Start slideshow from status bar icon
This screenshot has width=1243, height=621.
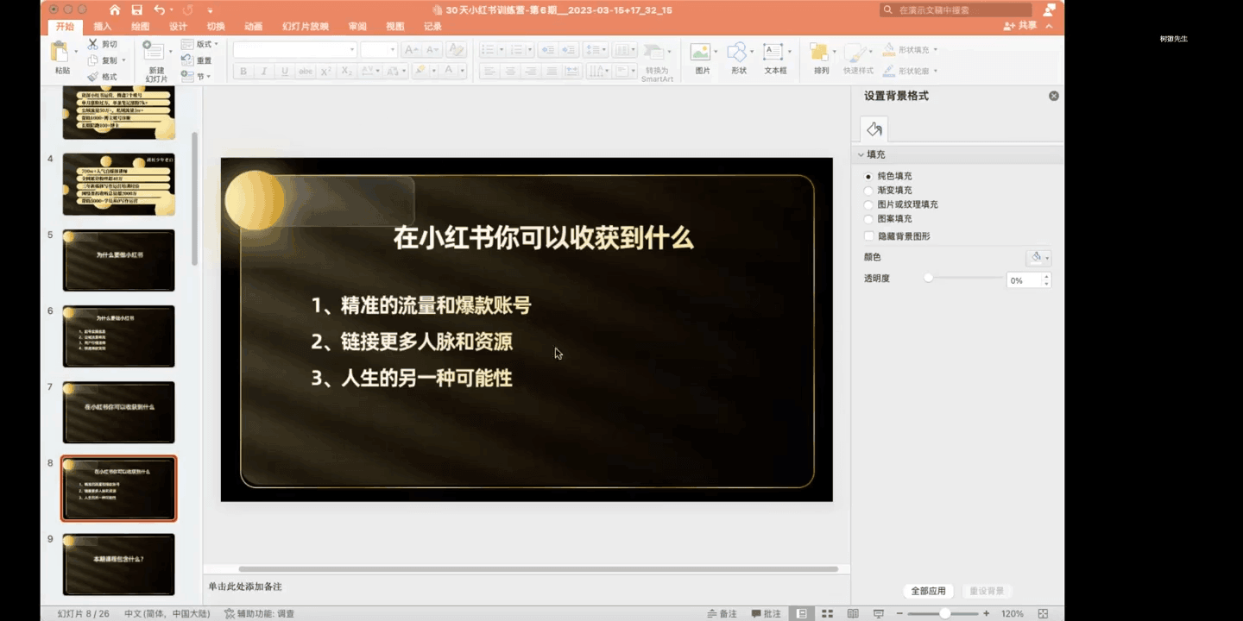click(878, 613)
